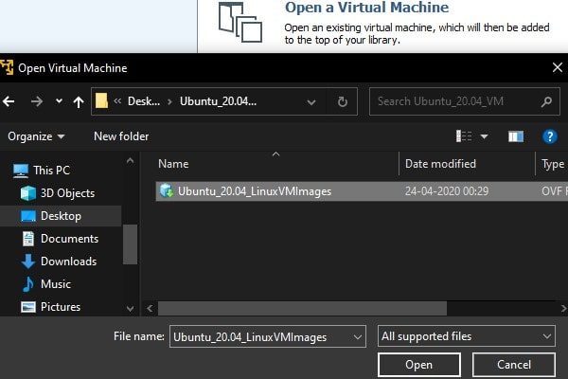The width and height of the screenshot is (568, 379).
Task: Select This PC in the navigation tree
Action: pyautogui.click(x=51, y=171)
